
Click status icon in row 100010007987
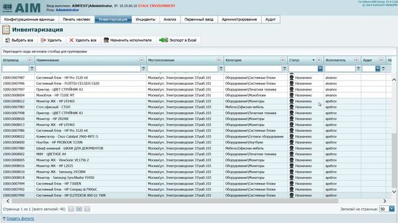coord(292,77)
